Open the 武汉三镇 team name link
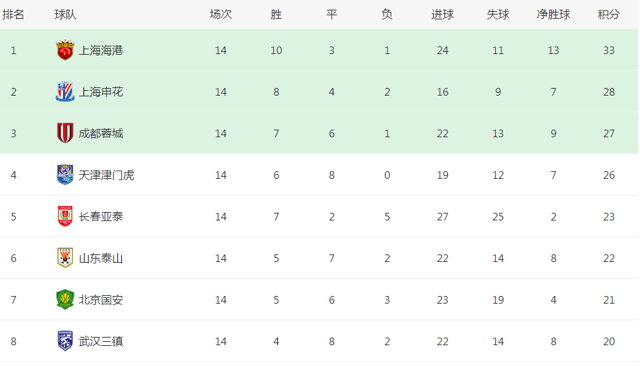The height and width of the screenshot is (366, 644). coord(101,341)
